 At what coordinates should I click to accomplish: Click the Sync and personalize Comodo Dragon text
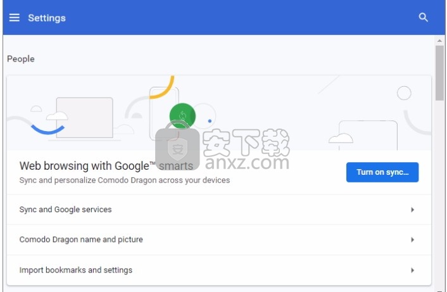(125, 181)
